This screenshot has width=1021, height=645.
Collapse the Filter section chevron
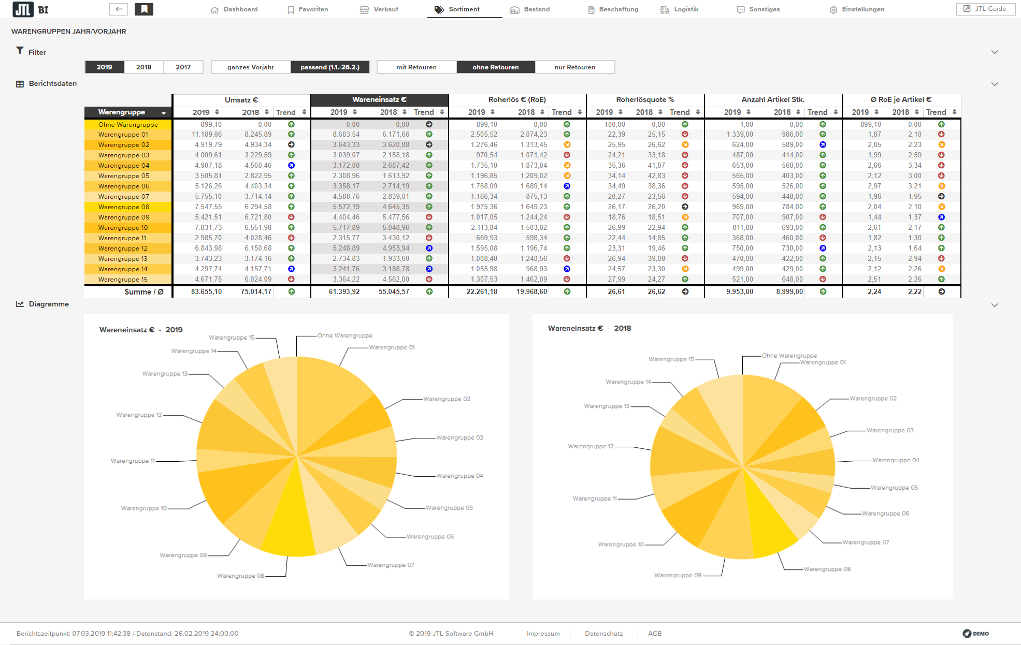pyautogui.click(x=994, y=52)
